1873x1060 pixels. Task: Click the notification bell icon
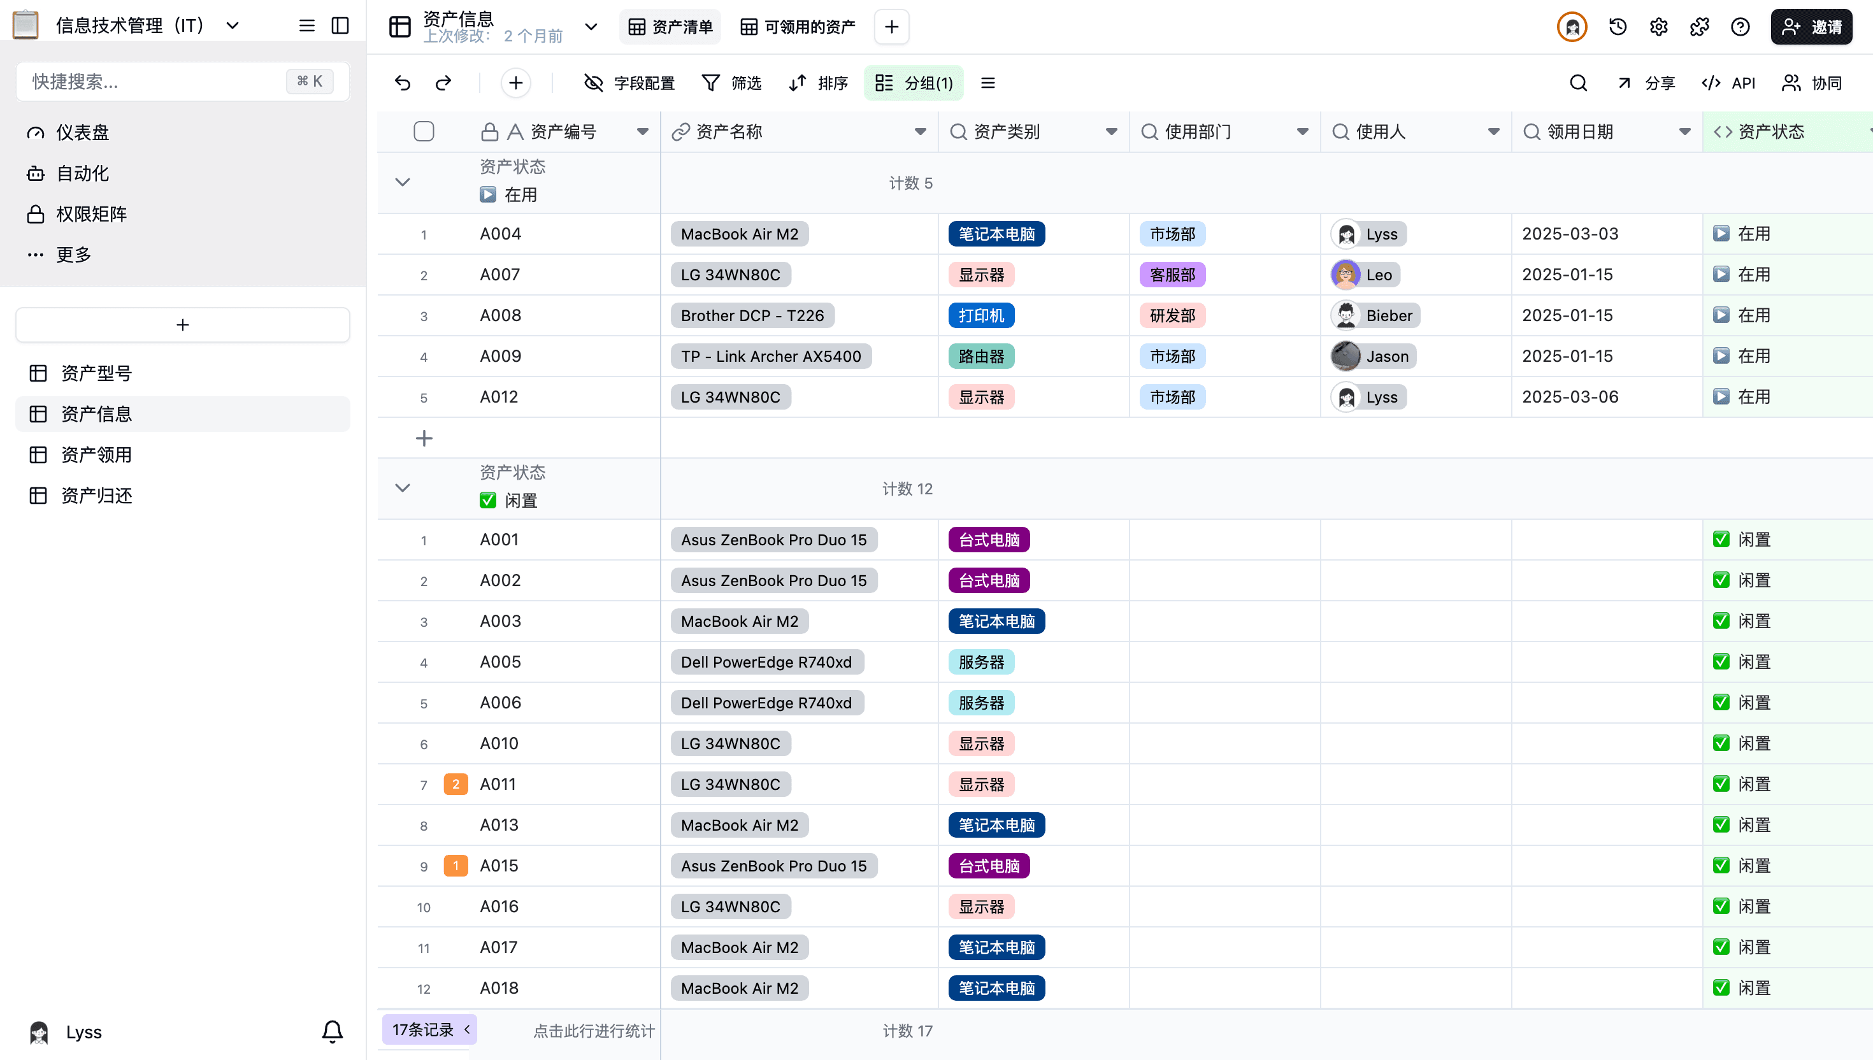pyautogui.click(x=332, y=1031)
